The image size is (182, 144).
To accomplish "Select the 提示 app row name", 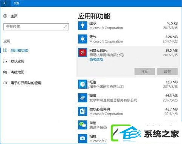I will click(x=93, y=23).
